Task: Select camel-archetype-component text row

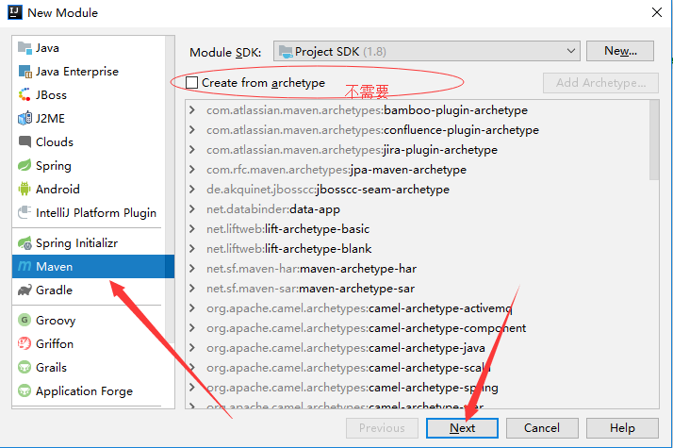Action: point(366,328)
